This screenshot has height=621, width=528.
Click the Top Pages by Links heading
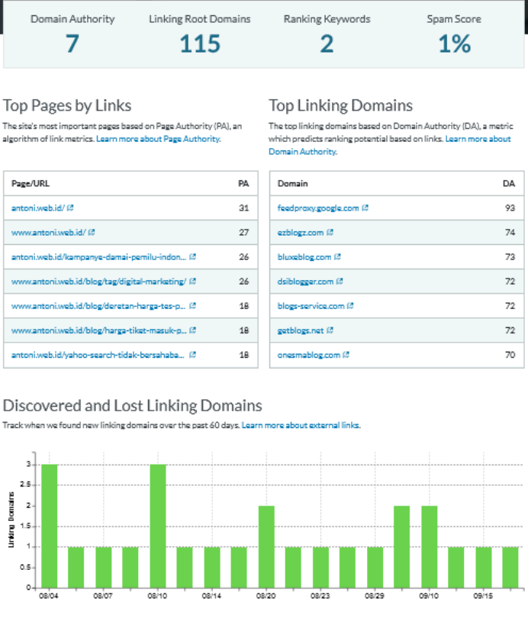[x=67, y=106]
